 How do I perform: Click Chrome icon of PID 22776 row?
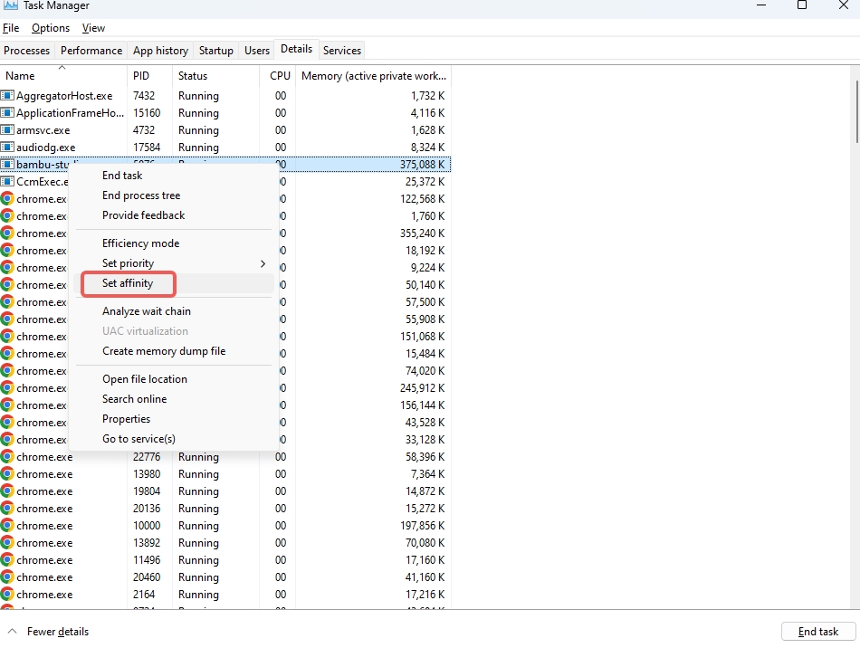pos(7,457)
